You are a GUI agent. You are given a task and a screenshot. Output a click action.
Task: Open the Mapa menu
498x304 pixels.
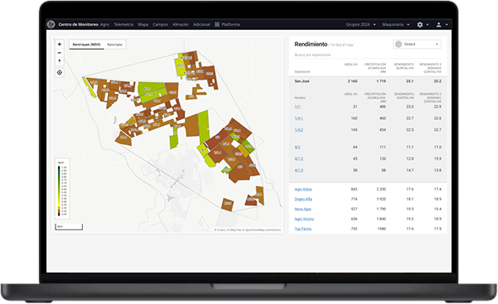coord(143,24)
